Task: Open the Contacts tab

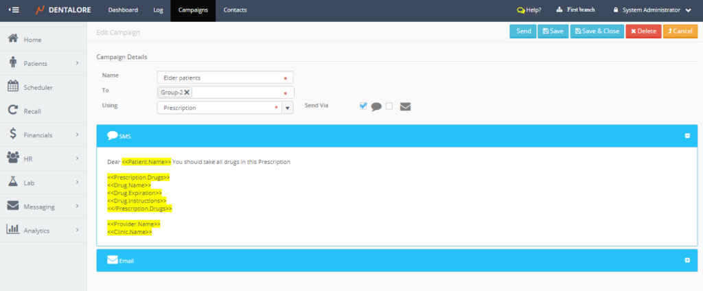Action: 235,10
